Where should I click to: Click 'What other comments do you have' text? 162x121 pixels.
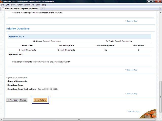(x=41, y=62)
